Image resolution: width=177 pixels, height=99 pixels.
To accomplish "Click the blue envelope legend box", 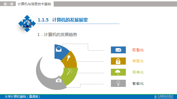I will 118,50.
